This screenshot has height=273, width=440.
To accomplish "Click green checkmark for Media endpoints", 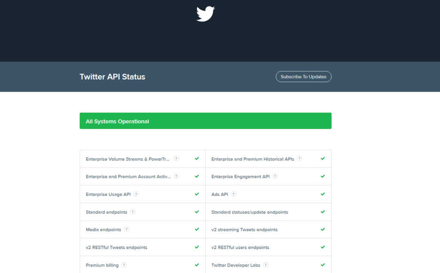I will tap(197, 229).
